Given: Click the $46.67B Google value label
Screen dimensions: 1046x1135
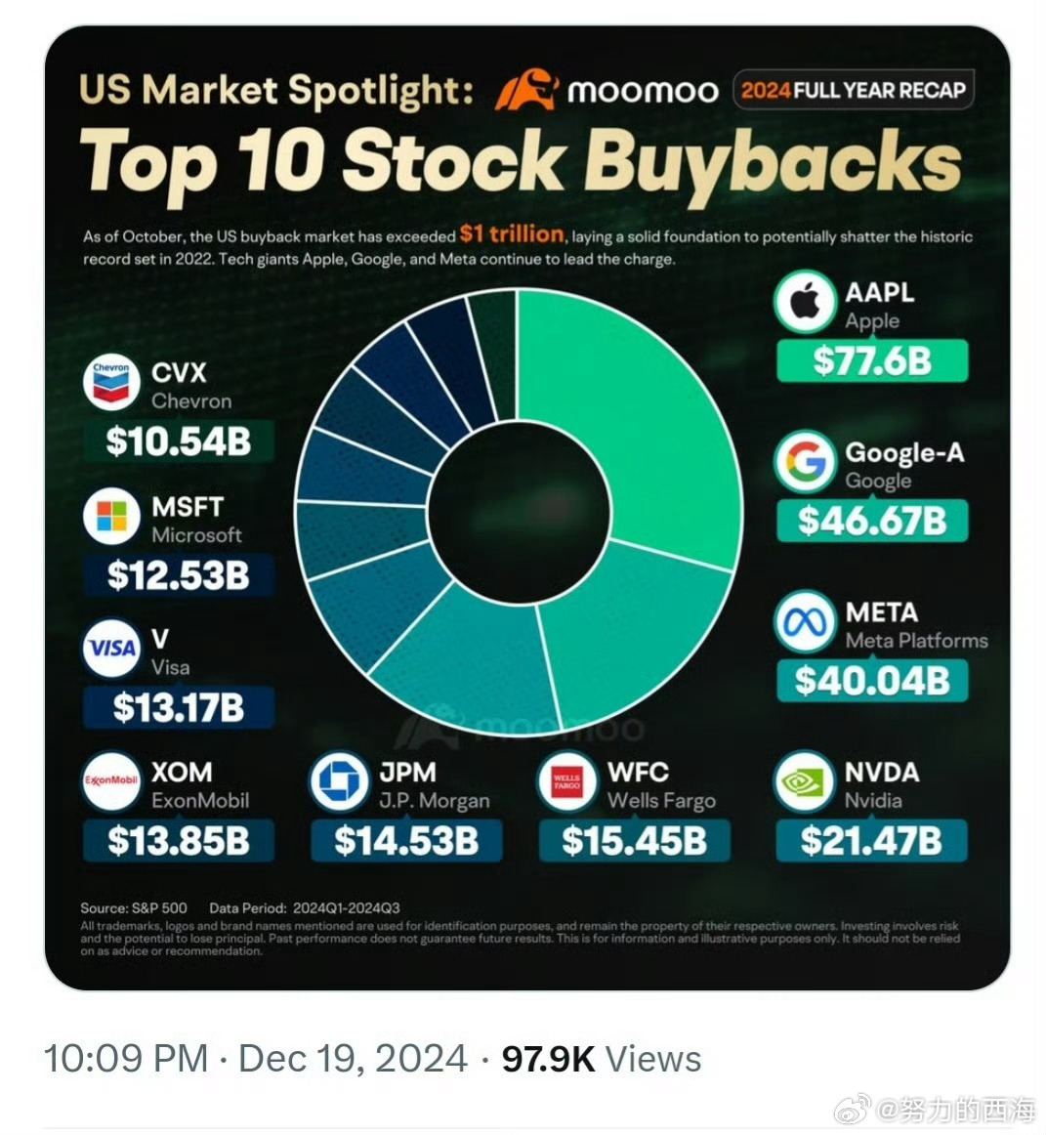Looking at the screenshot, I should point(872,521).
